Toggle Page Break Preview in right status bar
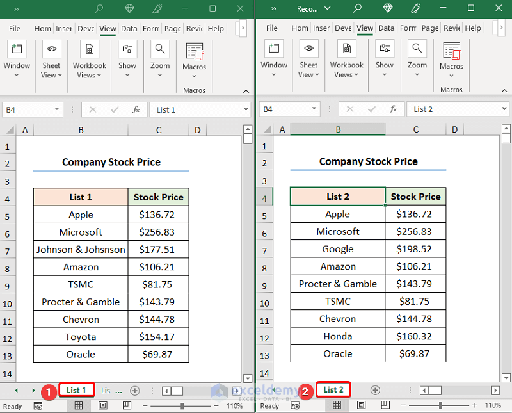 [385, 405]
